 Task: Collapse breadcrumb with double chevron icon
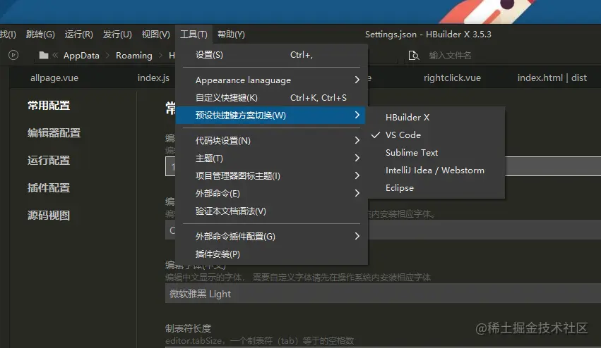pyautogui.click(x=55, y=55)
